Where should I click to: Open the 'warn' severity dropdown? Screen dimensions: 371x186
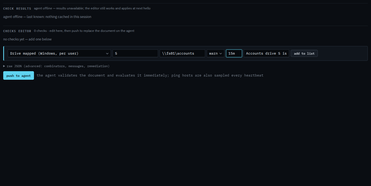click(x=216, y=53)
